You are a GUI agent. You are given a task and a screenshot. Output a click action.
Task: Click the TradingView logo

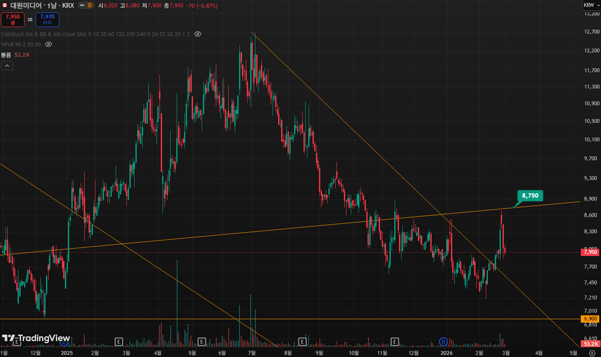click(36, 338)
